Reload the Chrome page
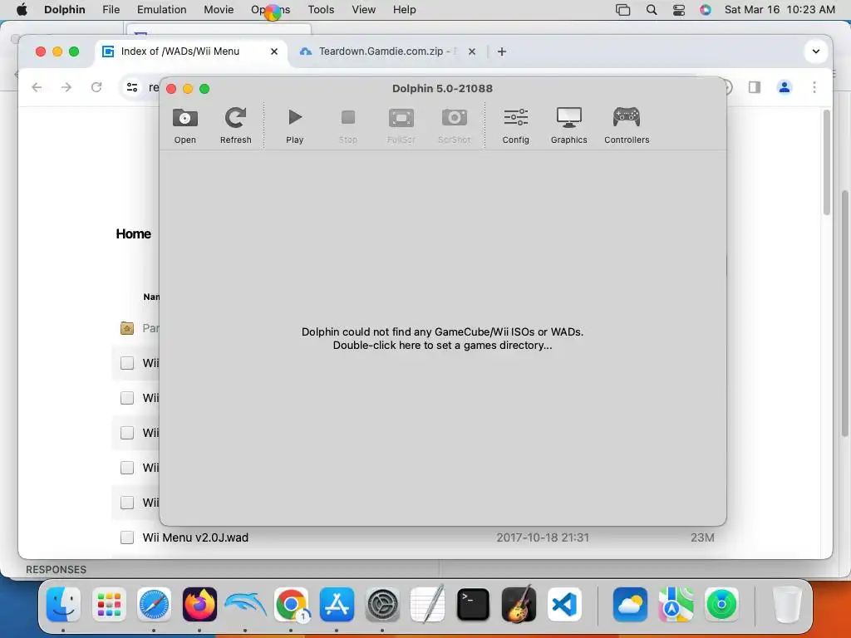The image size is (851, 638). [96, 87]
